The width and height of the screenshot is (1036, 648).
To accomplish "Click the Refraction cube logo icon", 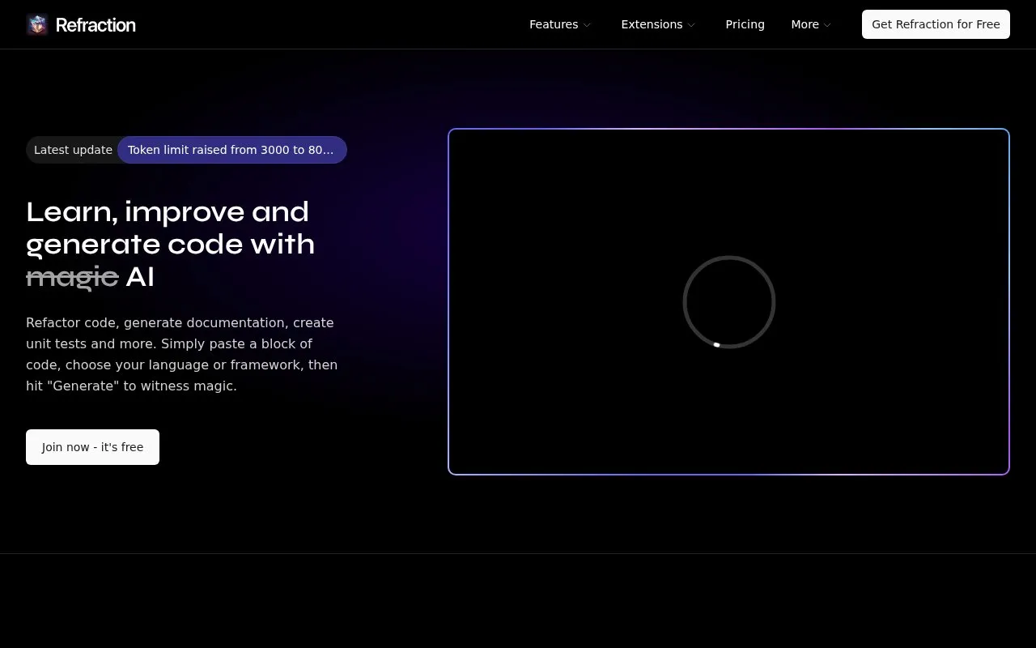I will pyautogui.click(x=37, y=24).
